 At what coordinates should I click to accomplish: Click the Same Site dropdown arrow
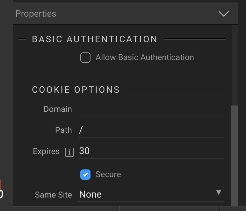pyautogui.click(x=219, y=192)
